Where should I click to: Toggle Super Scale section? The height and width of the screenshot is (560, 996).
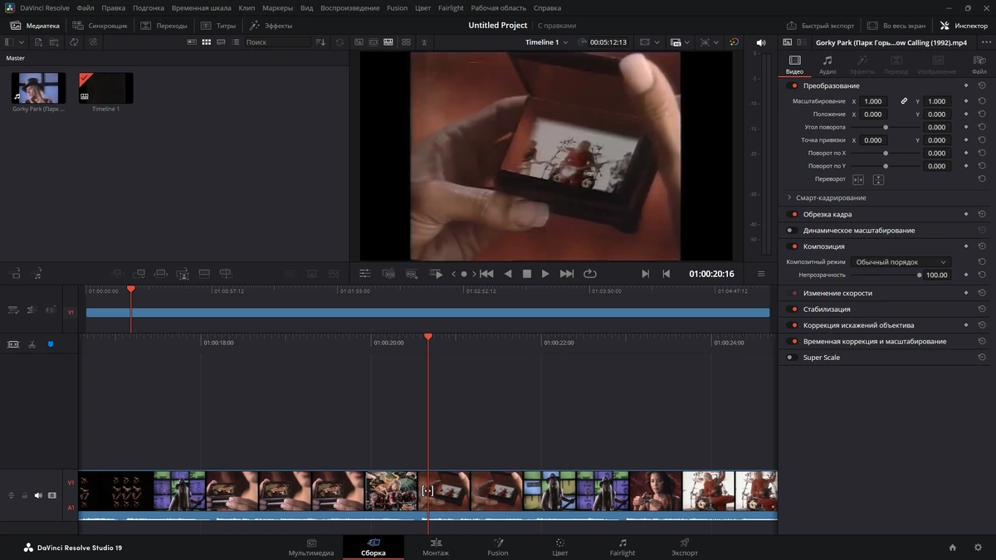pos(793,358)
